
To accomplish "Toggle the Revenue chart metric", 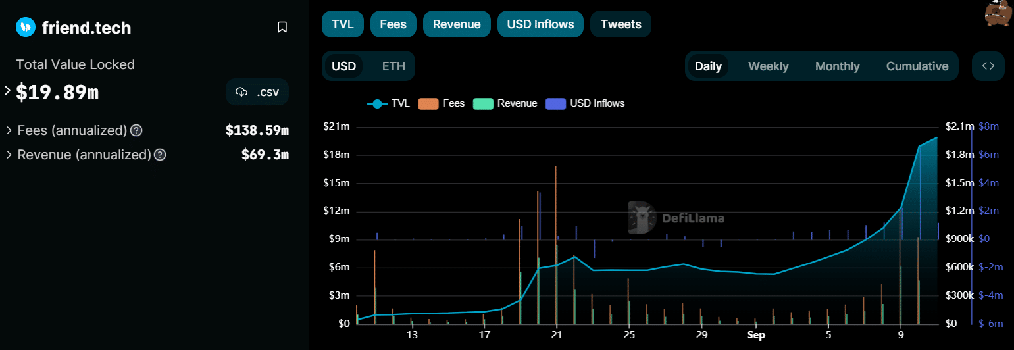I will 457,24.
